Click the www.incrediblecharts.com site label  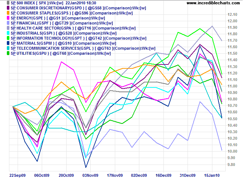[x=213, y=3]
